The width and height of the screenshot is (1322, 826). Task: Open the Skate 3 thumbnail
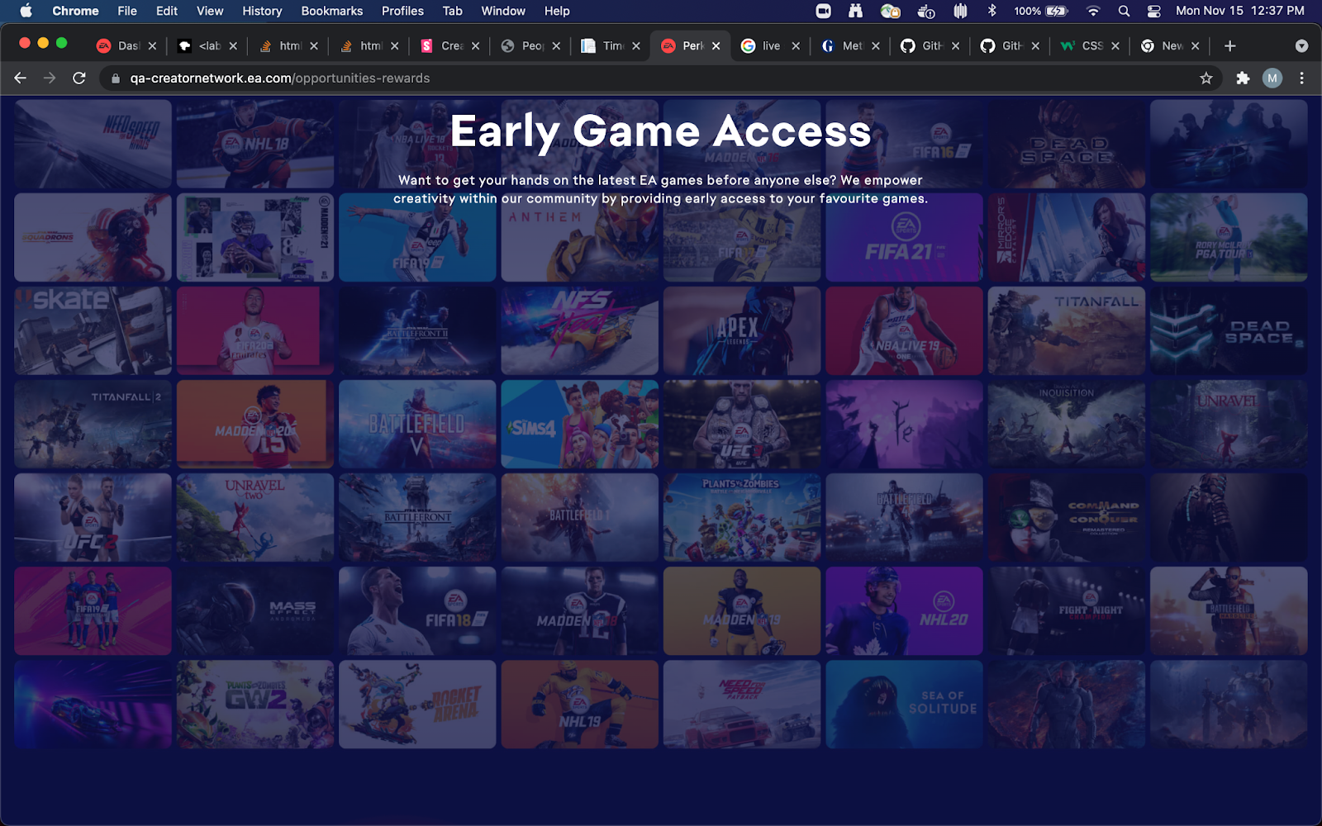[x=93, y=331]
